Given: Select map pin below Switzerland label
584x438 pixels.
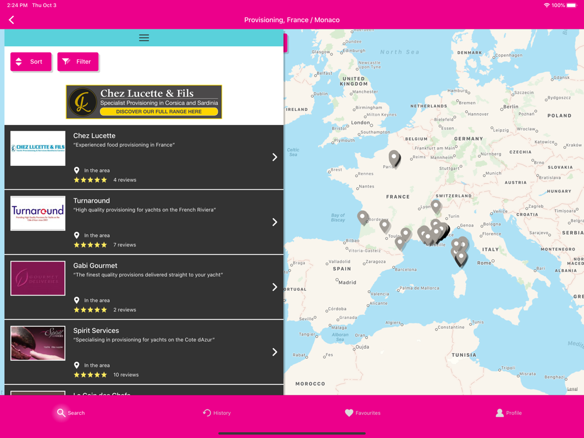Looking at the screenshot, I should (436, 206).
